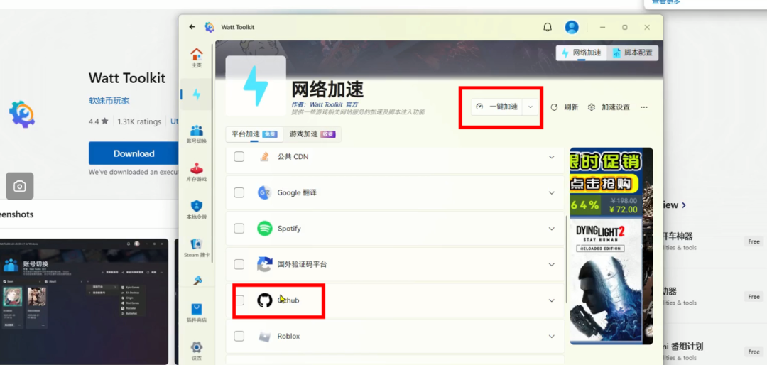Click the Google 翻译 row label
The height and width of the screenshot is (365, 767).
[297, 192]
